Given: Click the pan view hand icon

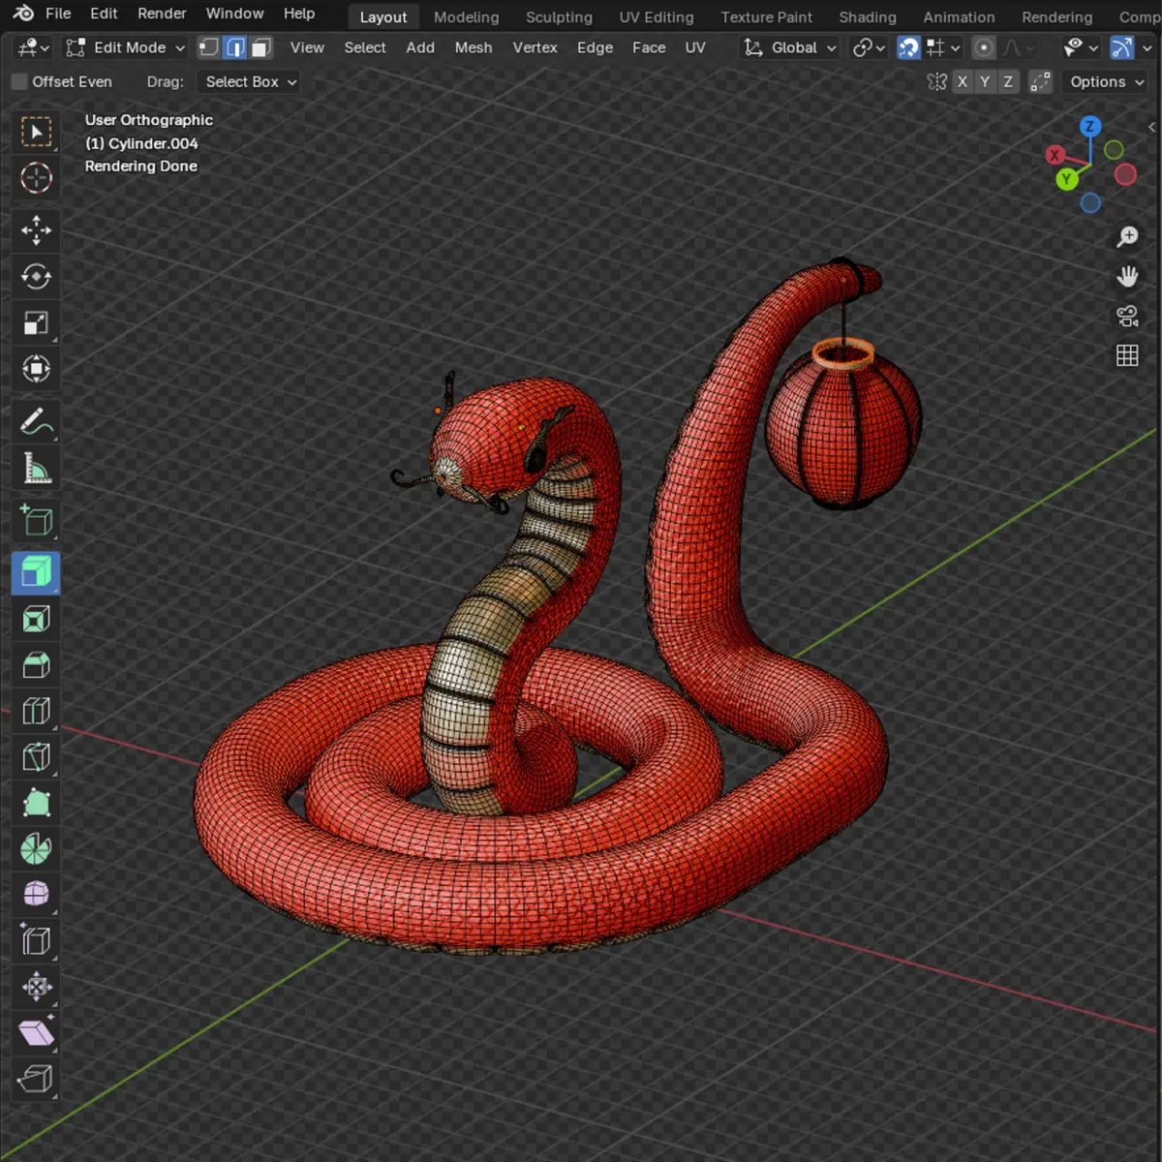Looking at the screenshot, I should (x=1127, y=277).
